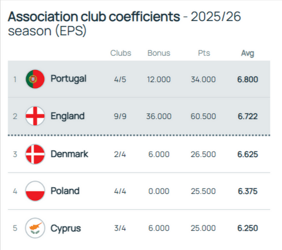Select Cyprus's 6.250 average value
282x250 pixels.
tap(248, 228)
